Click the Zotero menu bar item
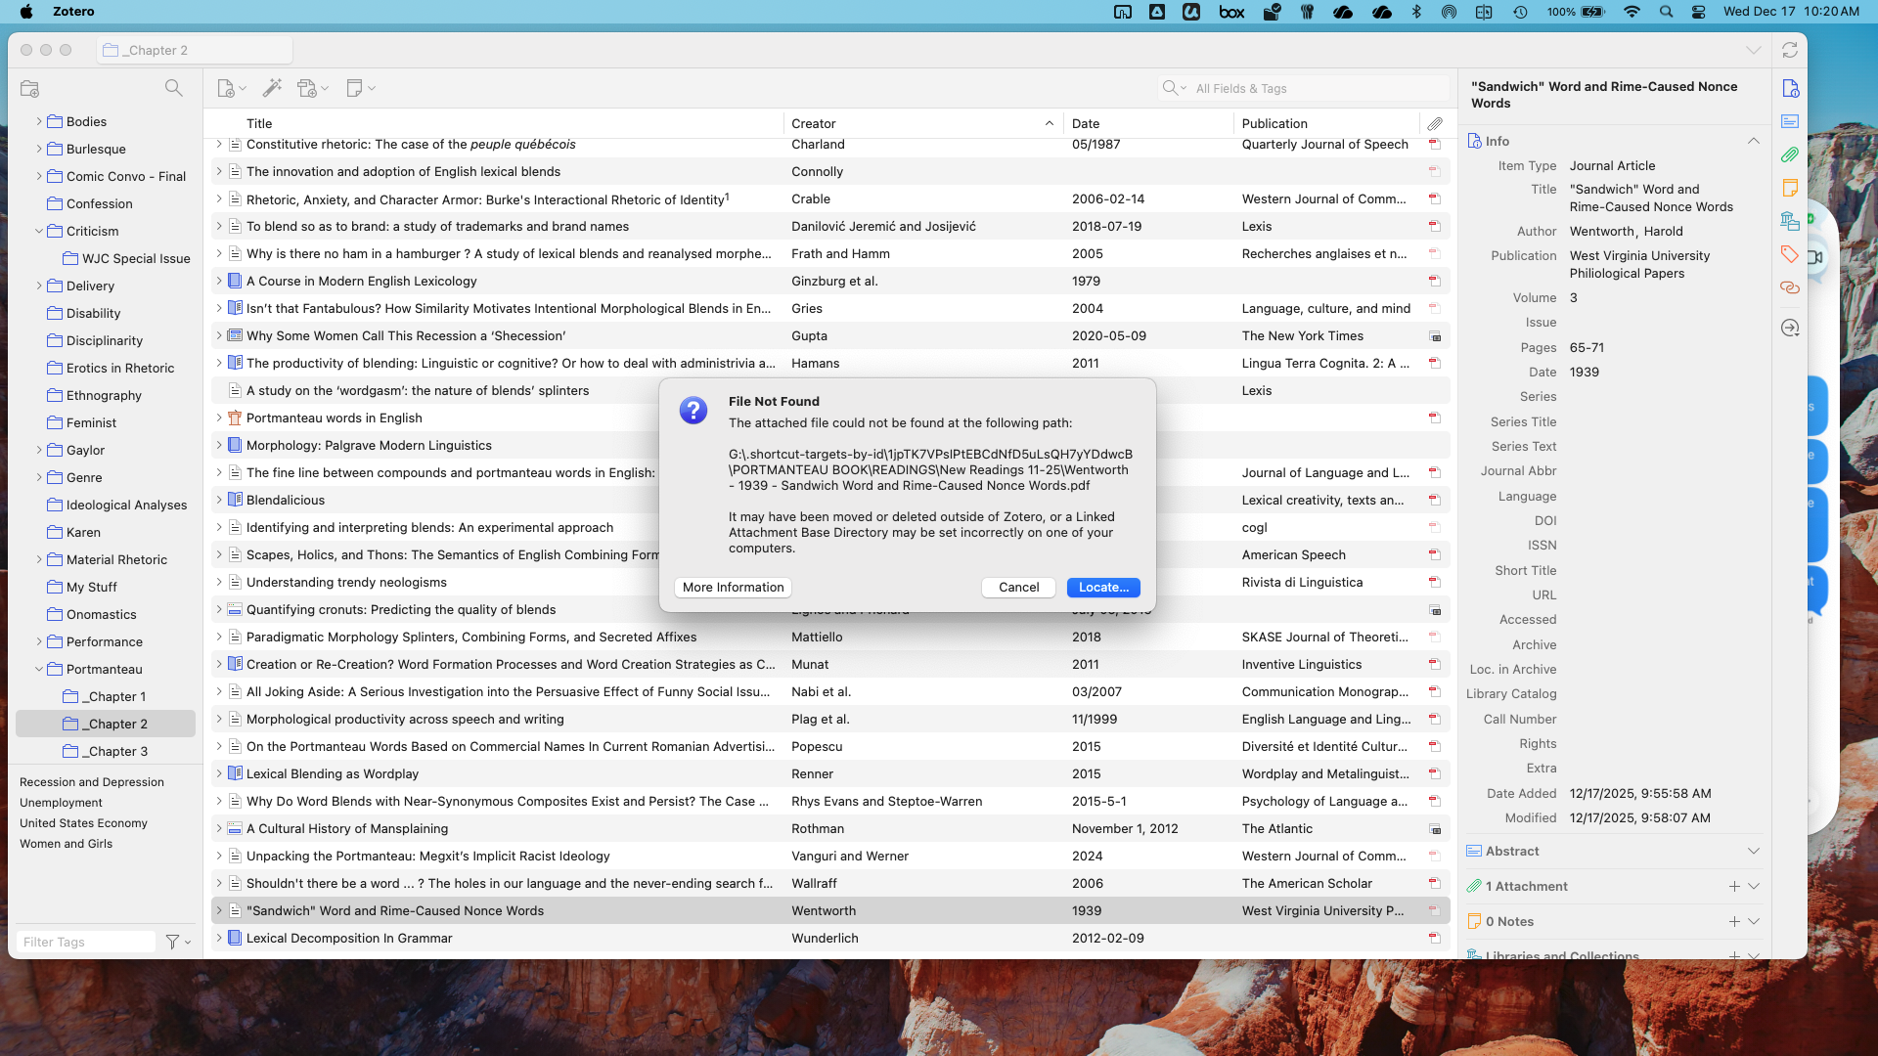Viewport: 1878px width, 1056px height. pos(73,12)
